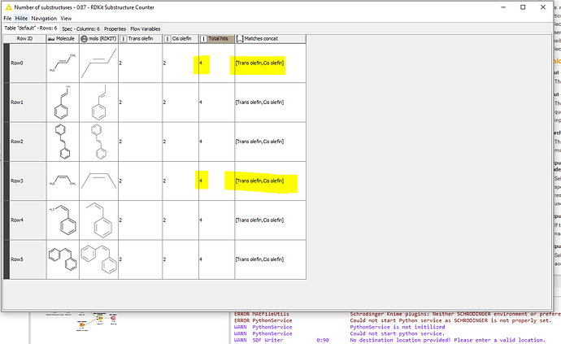
Task: Click the warning triangle icon in window title bar
Action: point(9,7)
